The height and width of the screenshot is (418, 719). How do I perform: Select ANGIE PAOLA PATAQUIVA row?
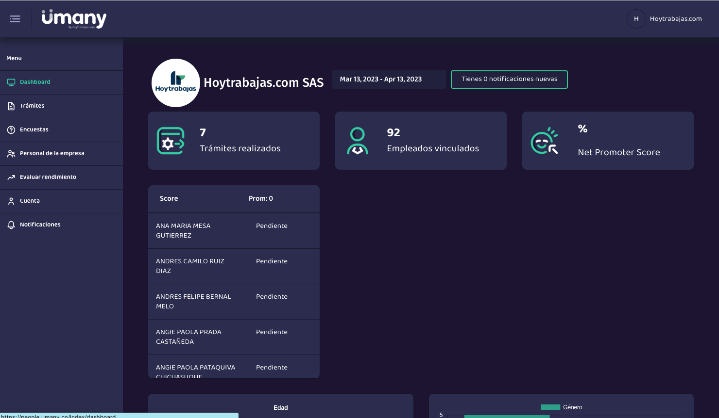click(234, 367)
